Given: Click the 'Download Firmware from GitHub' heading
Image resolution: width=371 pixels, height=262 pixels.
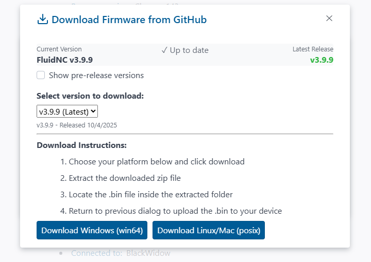Looking at the screenshot, I should click(129, 20).
